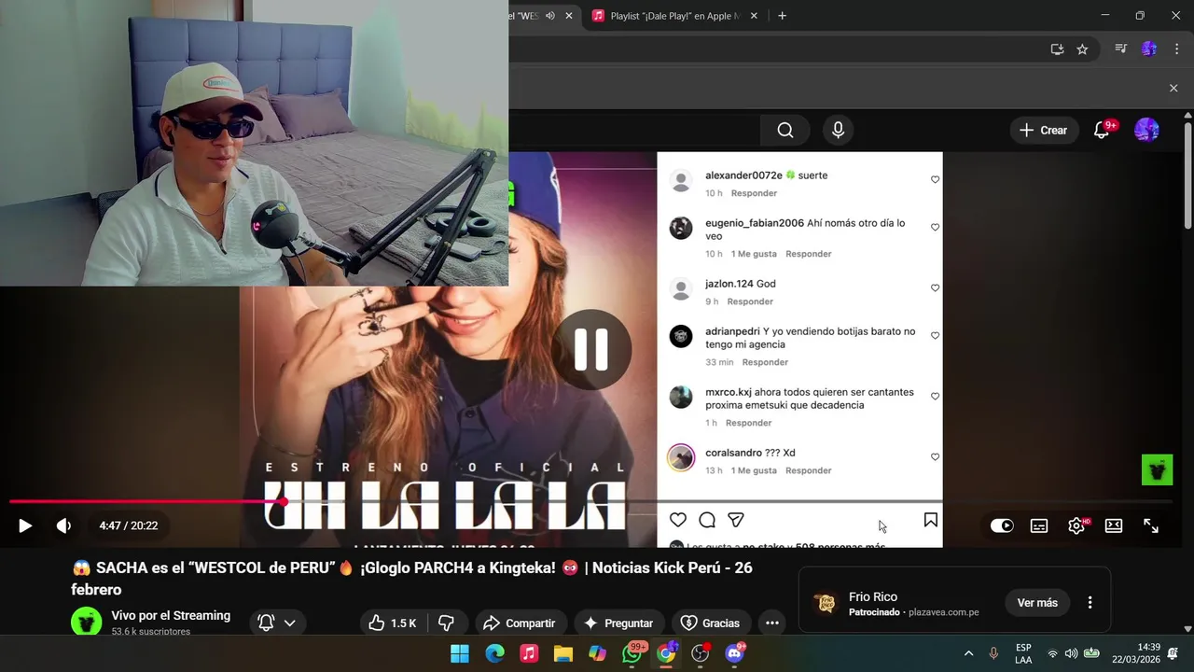Click the 4:47 / 20:22 time display
This screenshot has width=1194, height=672.
129,525
